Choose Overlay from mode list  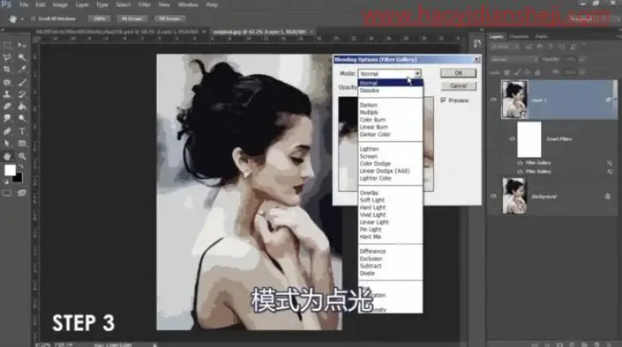[369, 193]
